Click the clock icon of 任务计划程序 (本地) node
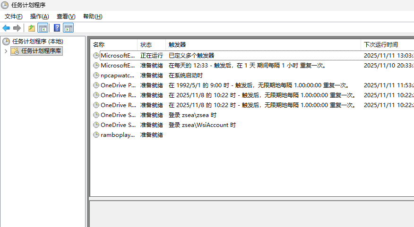Viewport: 414px width, 227px height. point(6,42)
